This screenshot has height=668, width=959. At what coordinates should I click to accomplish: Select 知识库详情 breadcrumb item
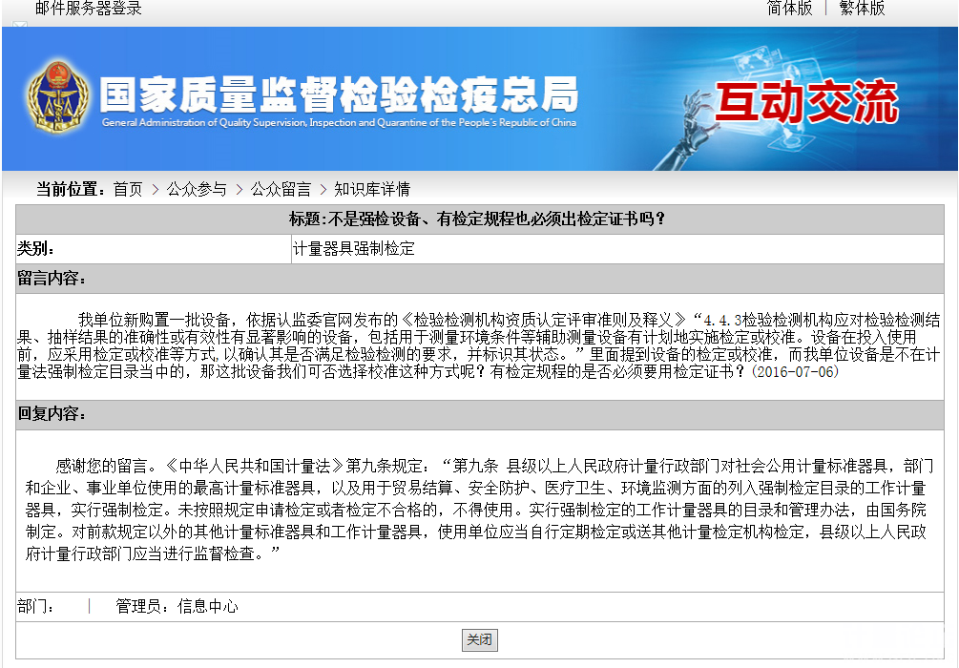(x=372, y=189)
